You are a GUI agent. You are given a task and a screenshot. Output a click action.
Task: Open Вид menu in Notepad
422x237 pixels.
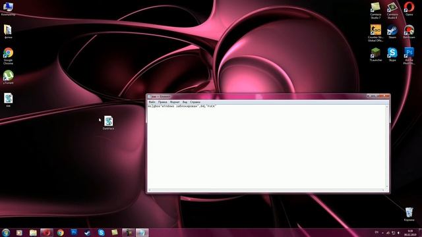(185, 102)
